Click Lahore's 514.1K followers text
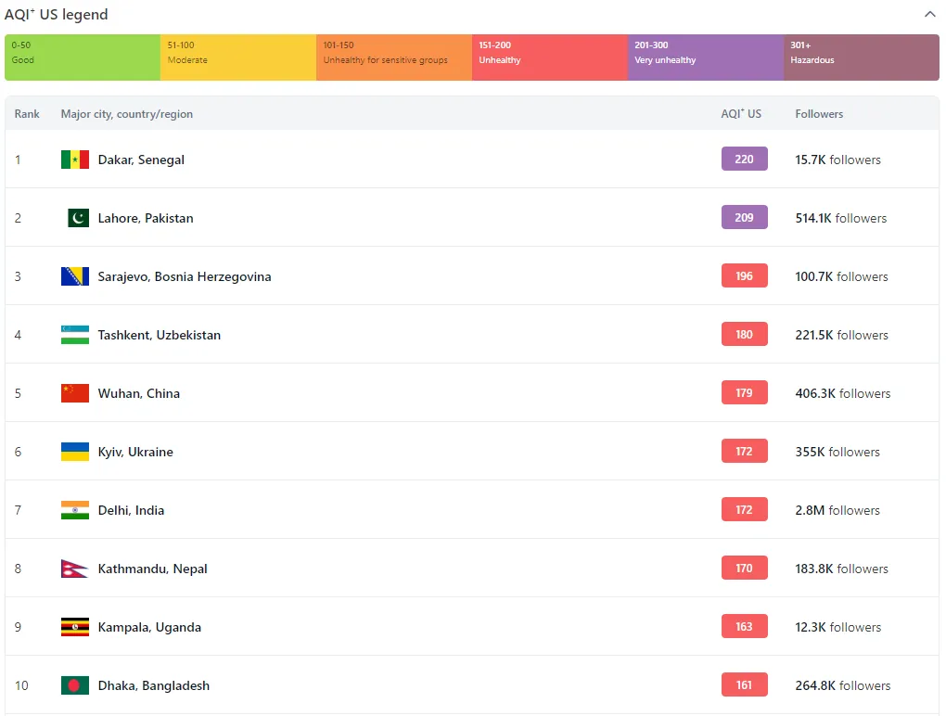The height and width of the screenshot is (716, 946). [x=840, y=218]
